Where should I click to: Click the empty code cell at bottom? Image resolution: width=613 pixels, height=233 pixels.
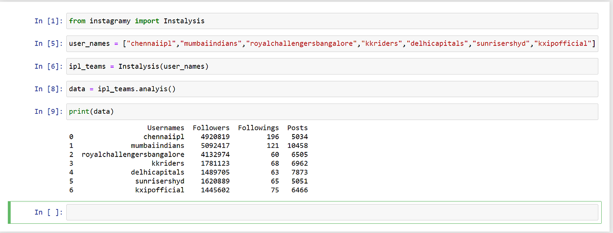tap(332, 212)
